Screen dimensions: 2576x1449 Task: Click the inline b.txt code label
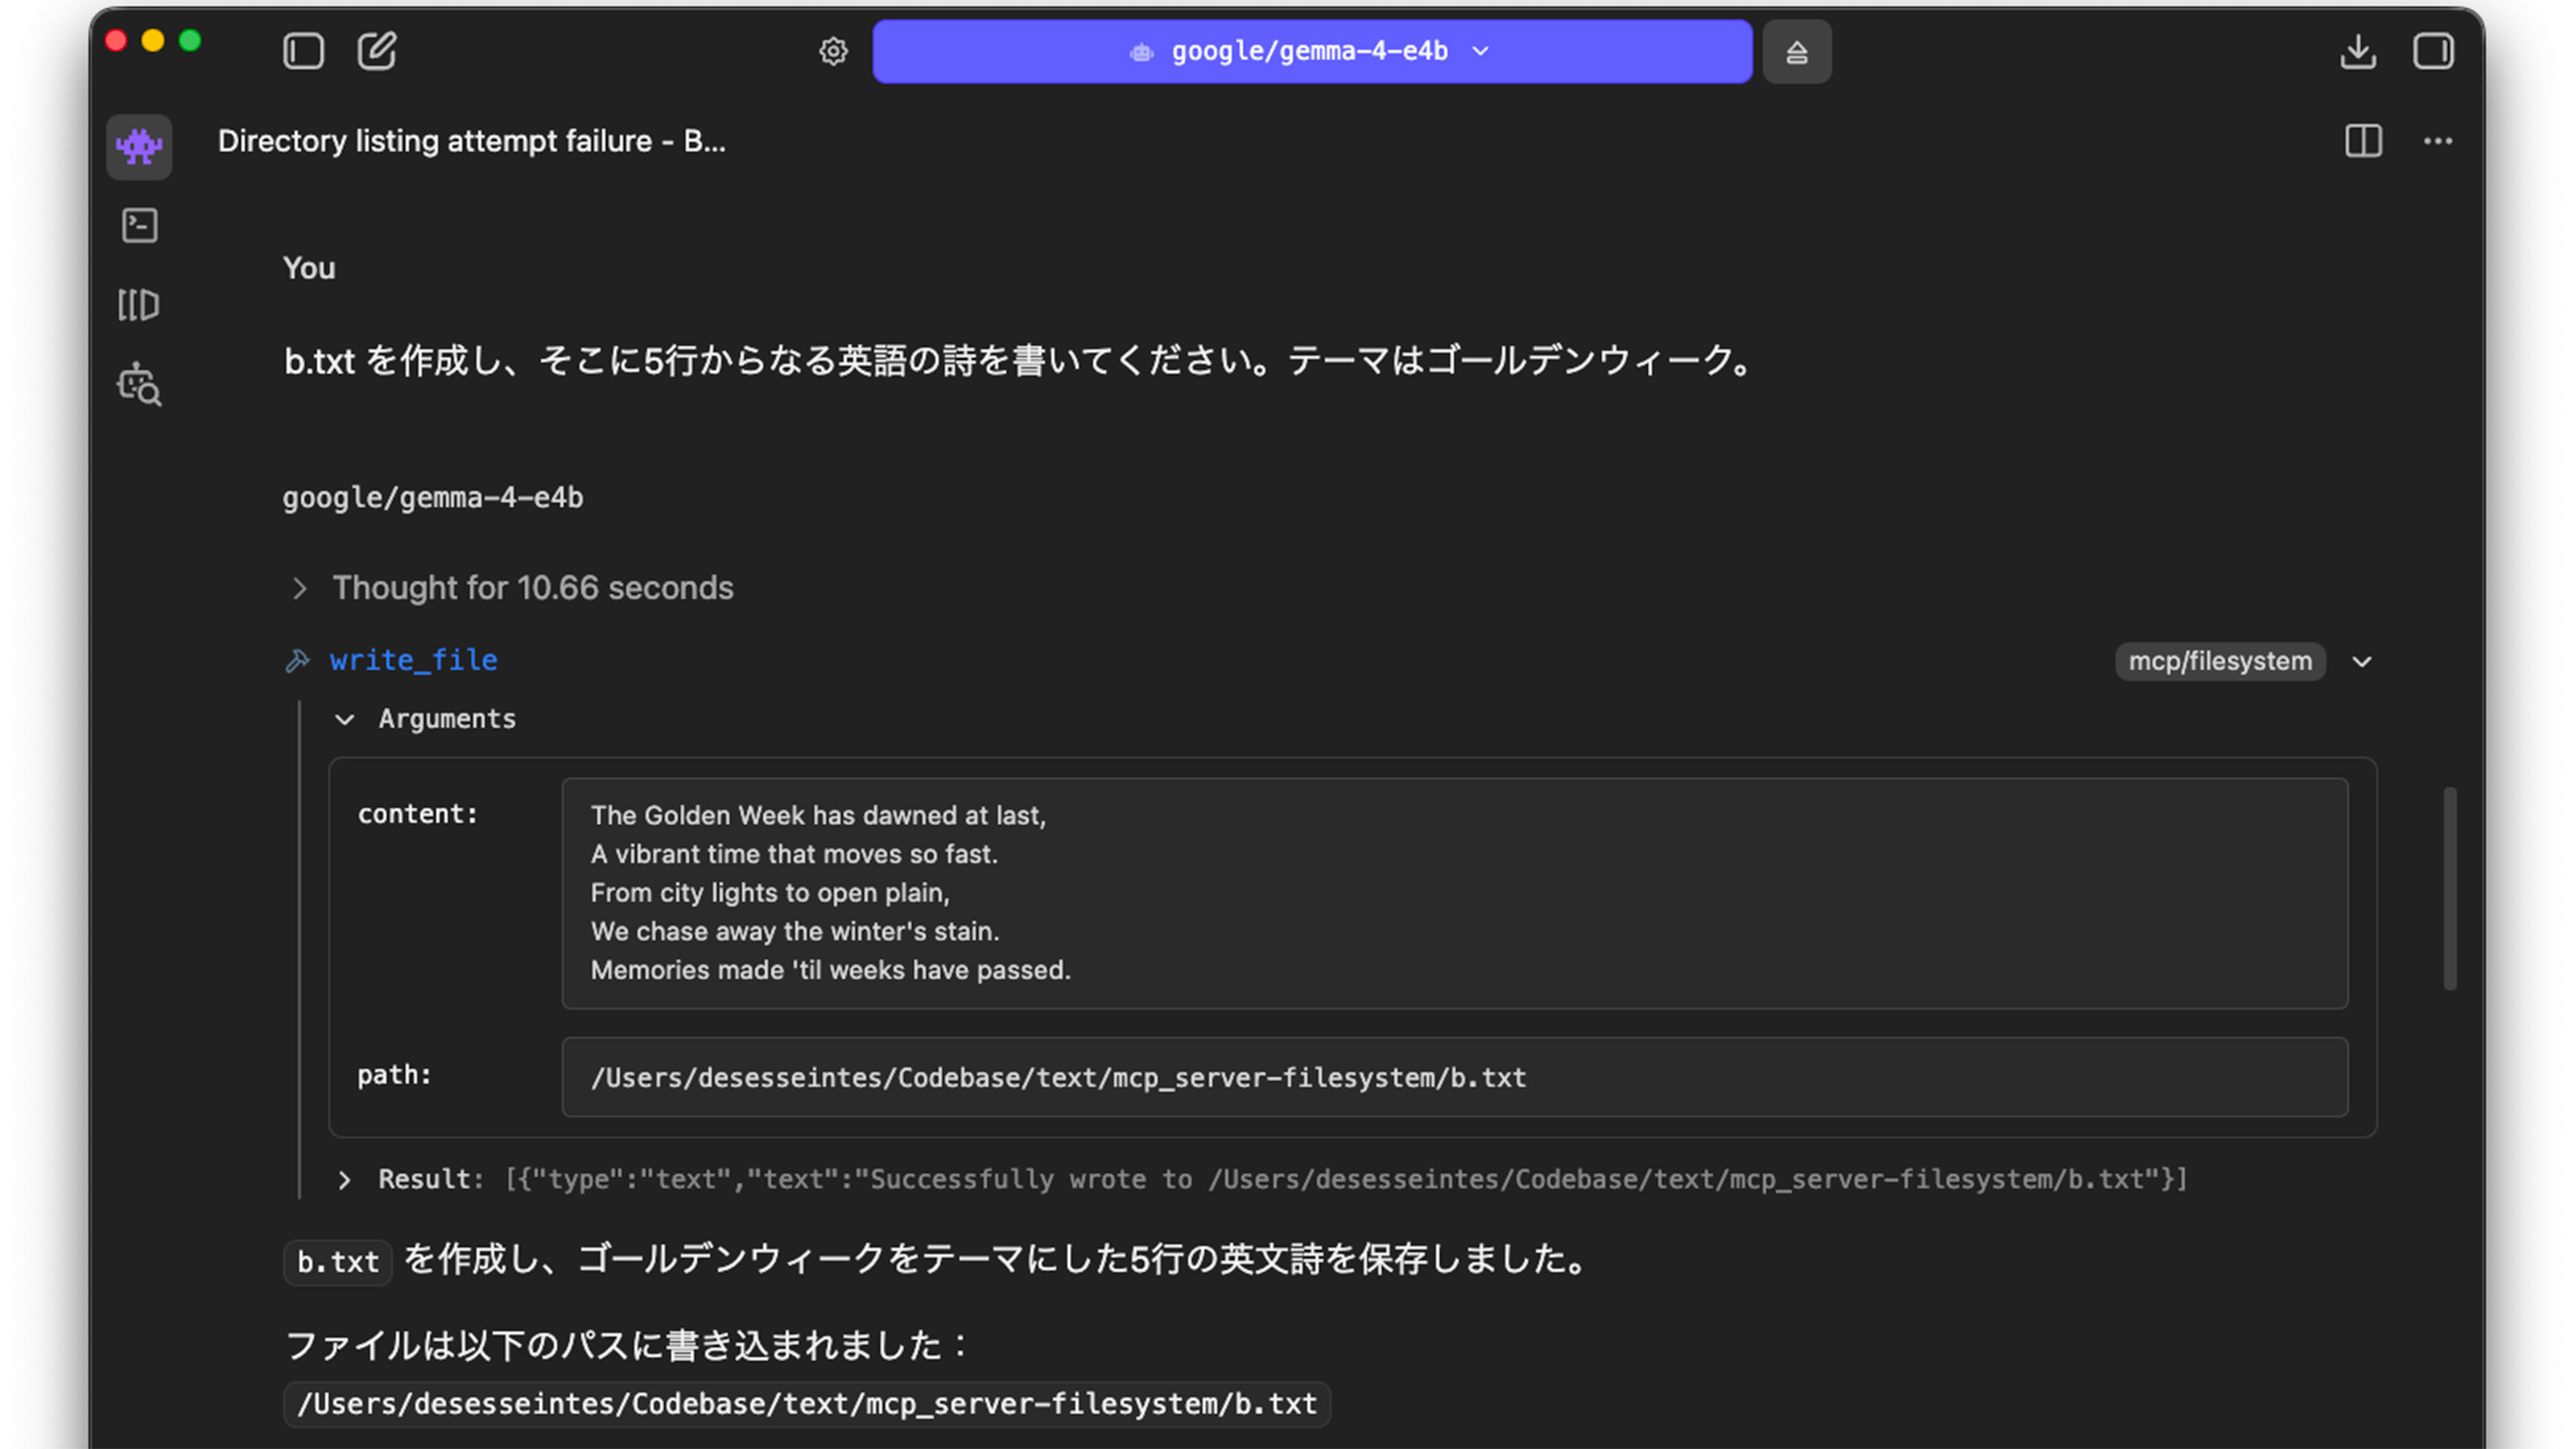[x=338, y=1262]
